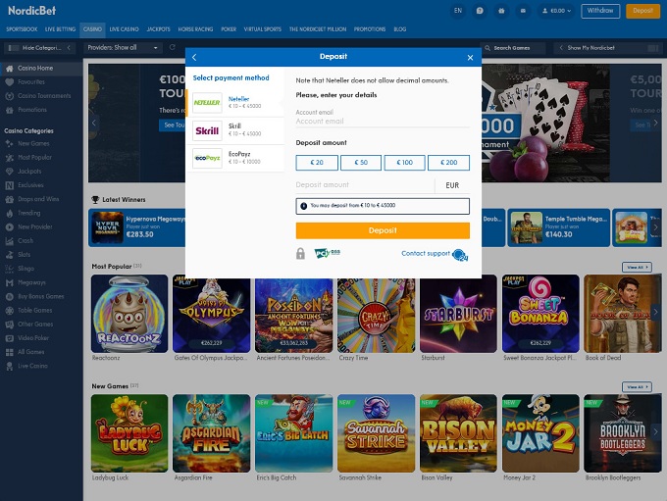The height and width of the screenshot is (501, 667).
Task: Open the Contact support chat icon
Action: click(459, 254)
